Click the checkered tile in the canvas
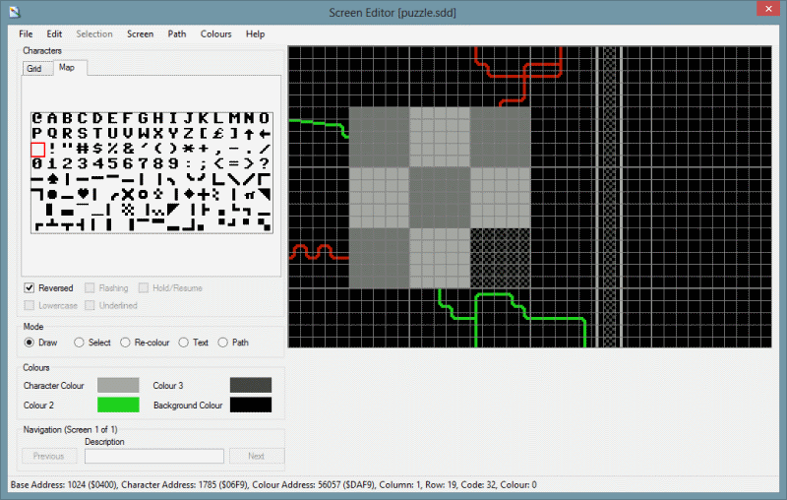 coord(500,259)
